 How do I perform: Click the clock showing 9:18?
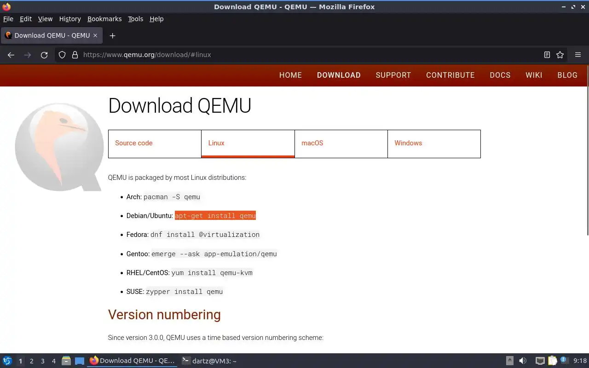coord(580,361)
